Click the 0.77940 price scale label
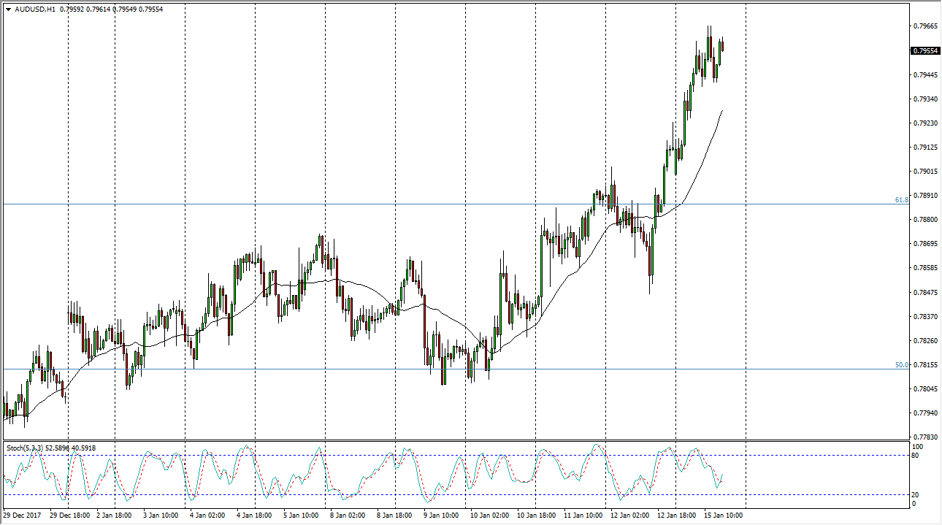The width and height of the screenshot is (942, 525). coord(924,413)
